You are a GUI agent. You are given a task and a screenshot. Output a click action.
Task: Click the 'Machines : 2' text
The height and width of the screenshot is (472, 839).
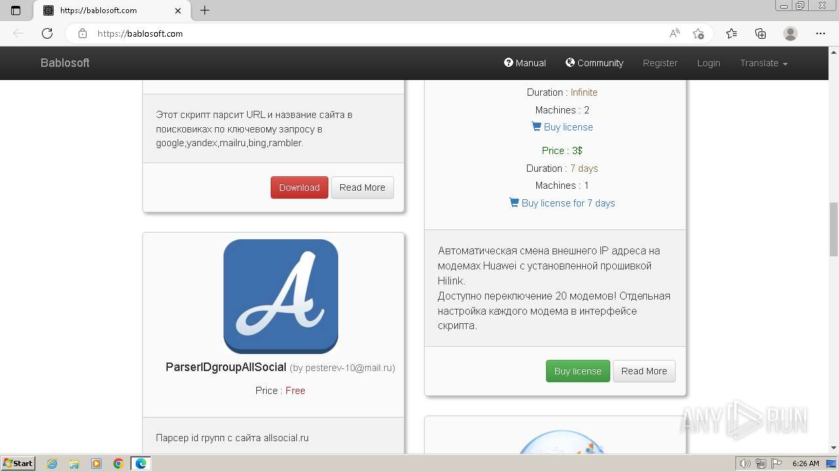[x=562, y=110]
